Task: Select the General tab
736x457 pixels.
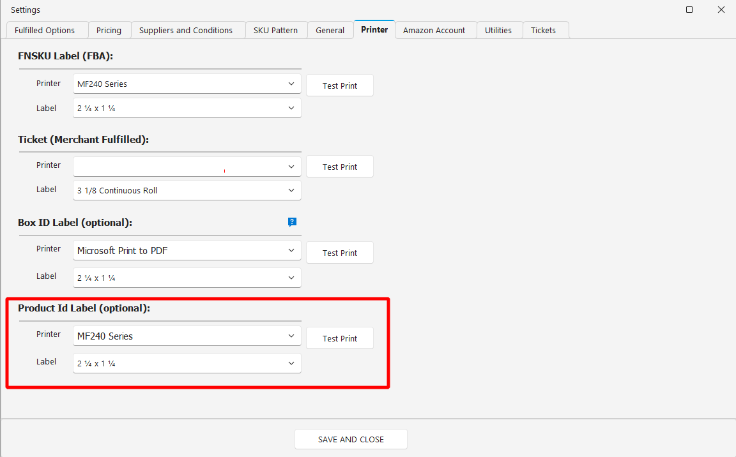Action: tap(330, 30)
